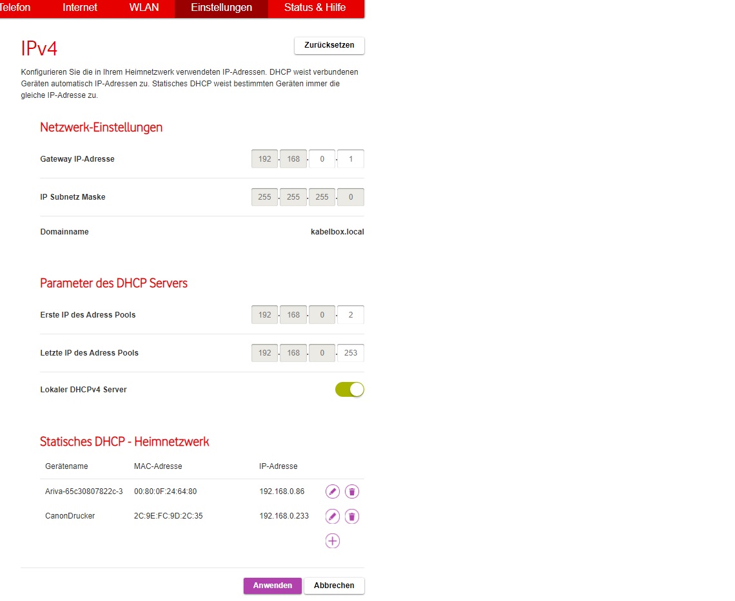The width and height of the screenshot is (735, 601).
Task: Select the Einstellungen tab
Action: click(221, 8)
